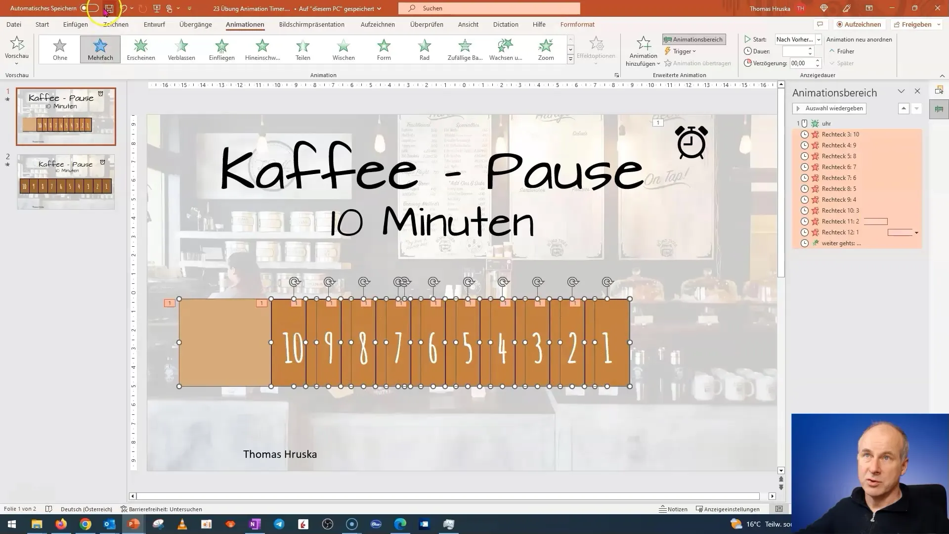The width and height of the screenshot is (949, 534).
Task: Toggle Automatisches Speichern switch
Action: [89, 8]
